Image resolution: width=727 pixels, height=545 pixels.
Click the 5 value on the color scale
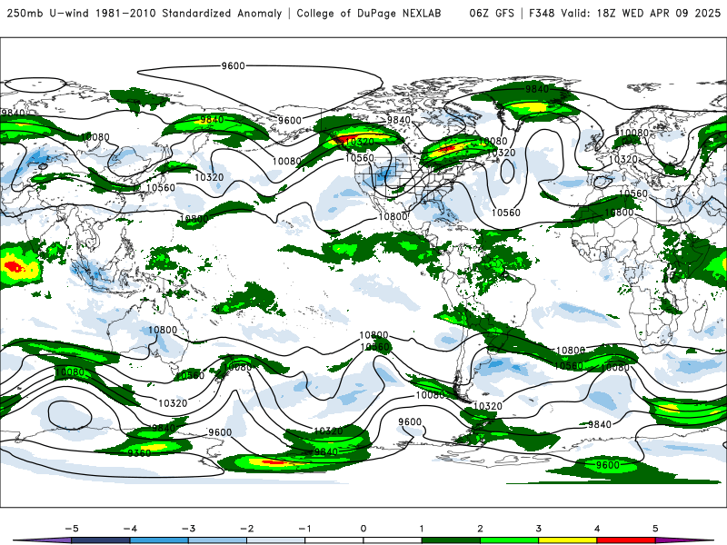(655, 529)
